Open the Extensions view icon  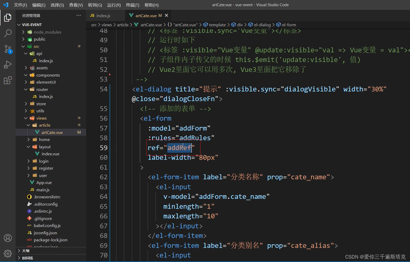point(8,80)
